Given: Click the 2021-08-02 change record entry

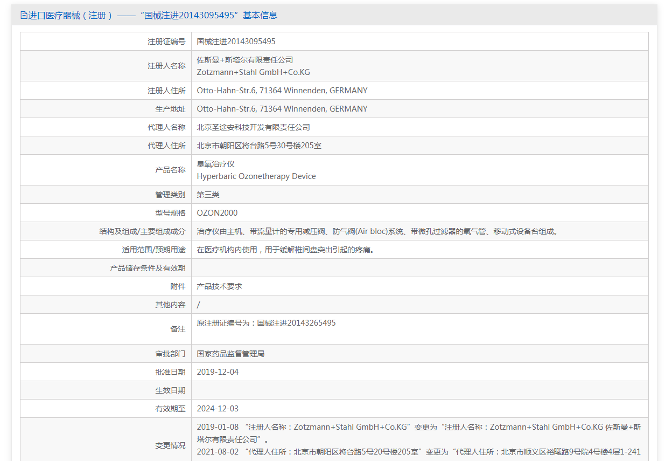Looking at the screenshot, I should tap(419, 452).
